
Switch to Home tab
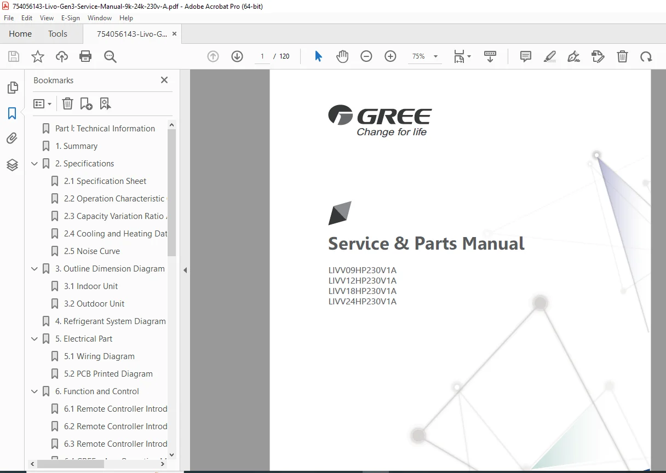pyautogui.click(x=20, y=34)
